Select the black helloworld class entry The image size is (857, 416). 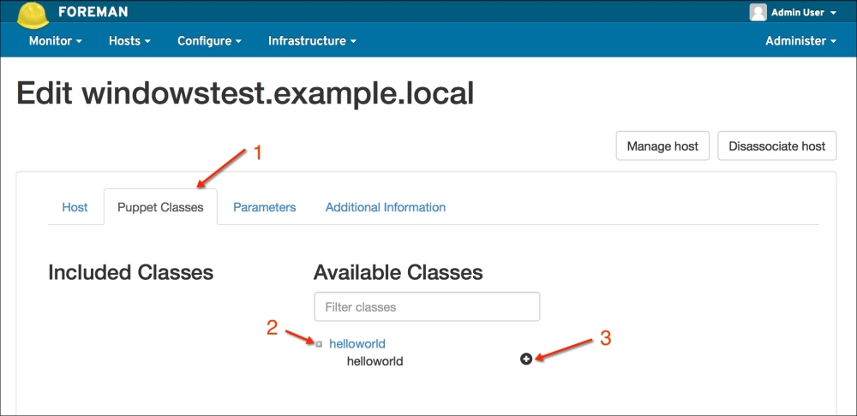coord(375,361)
